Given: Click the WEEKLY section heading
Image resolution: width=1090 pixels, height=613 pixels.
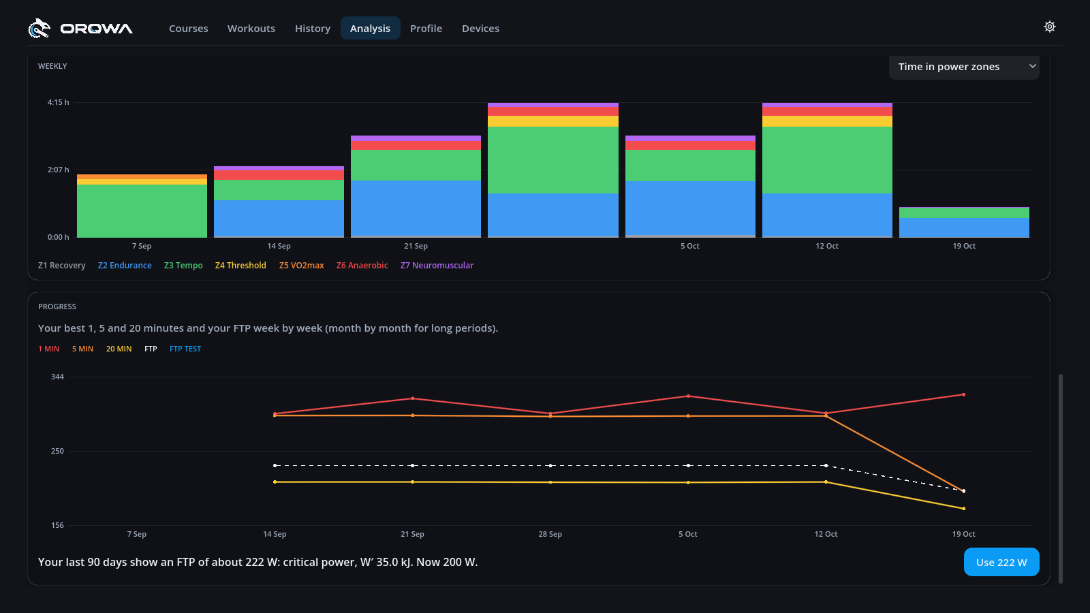Looking at the screenshot, I should pyautogui.click(x=52, y=66).
